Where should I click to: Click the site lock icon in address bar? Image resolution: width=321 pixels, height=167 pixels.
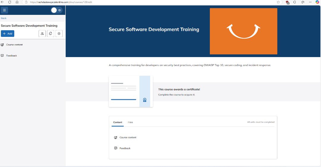(26, 2)
